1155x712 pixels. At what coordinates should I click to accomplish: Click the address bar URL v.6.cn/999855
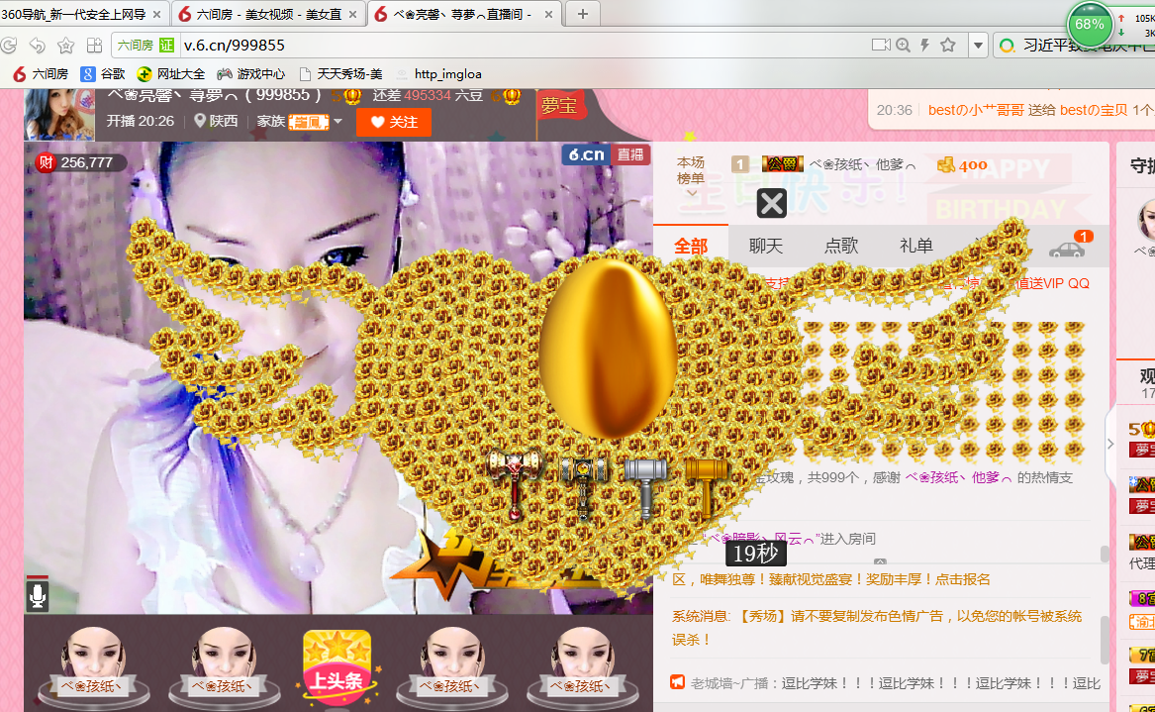tap(235, 45)
